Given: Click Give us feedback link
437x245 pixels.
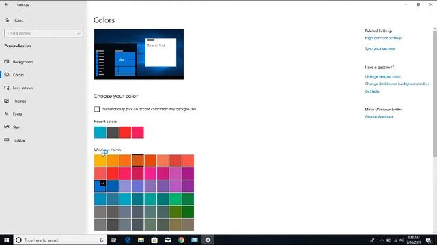Looking at the screenshot, I should [x=379, y=116].
